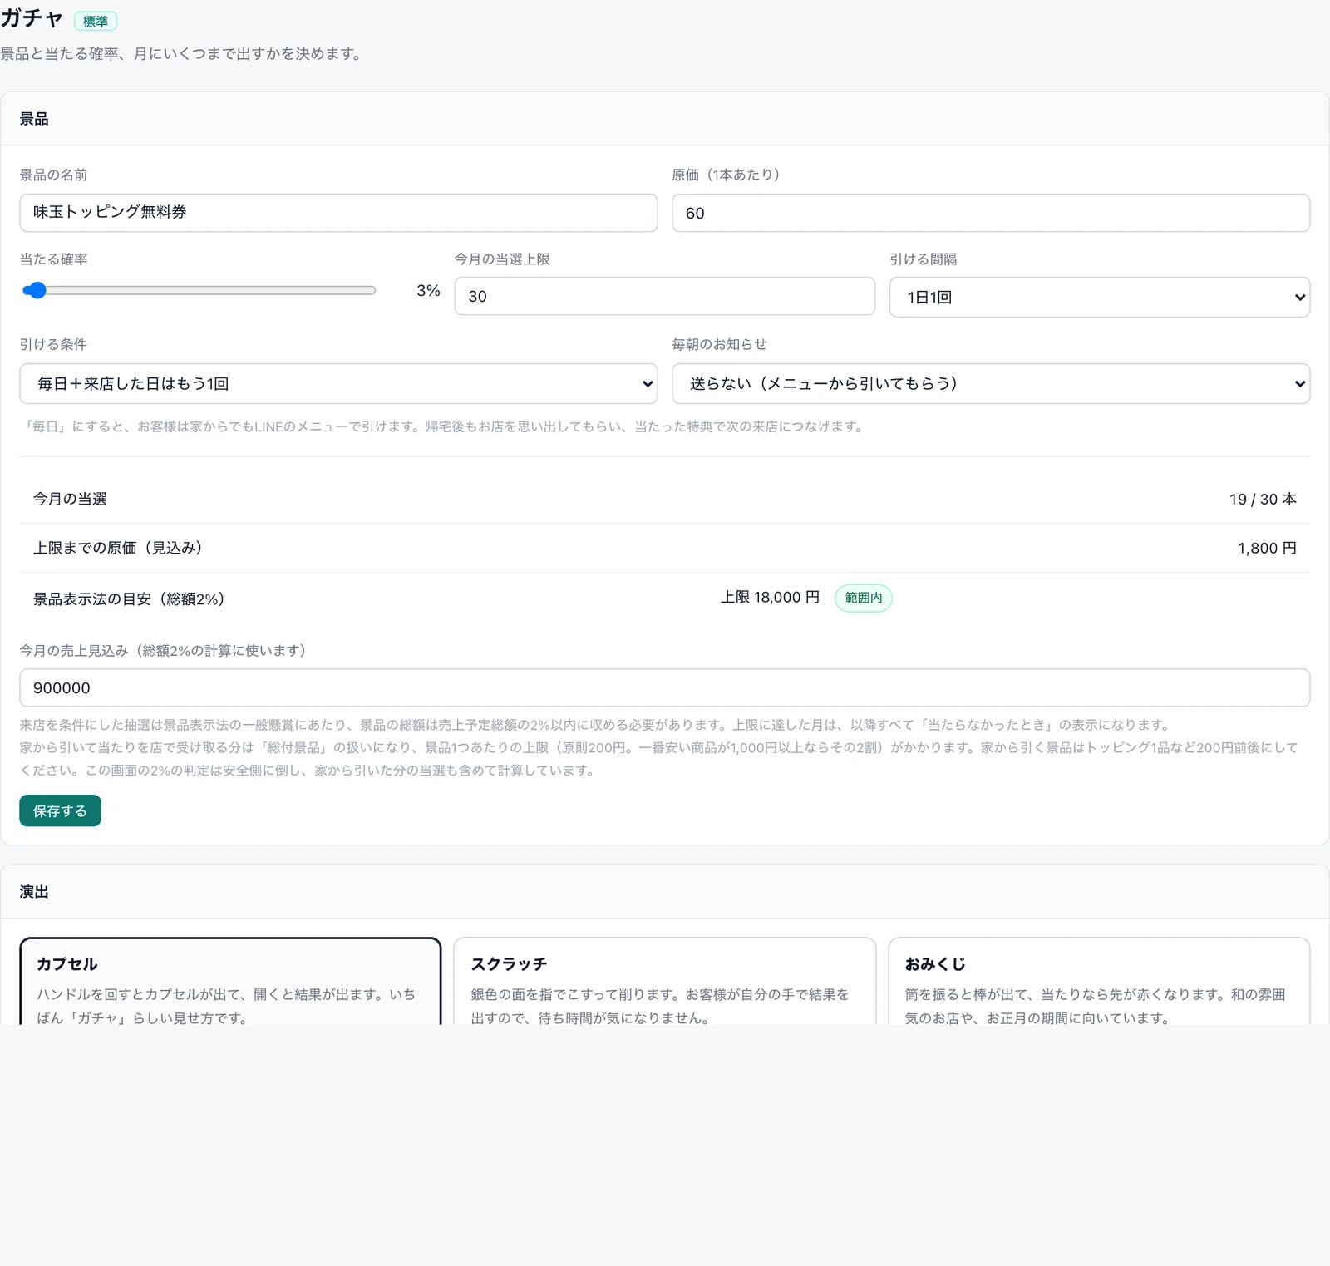Click the 3% probability value
Screen dimensions: 1330x1266
tap(428, 290)
